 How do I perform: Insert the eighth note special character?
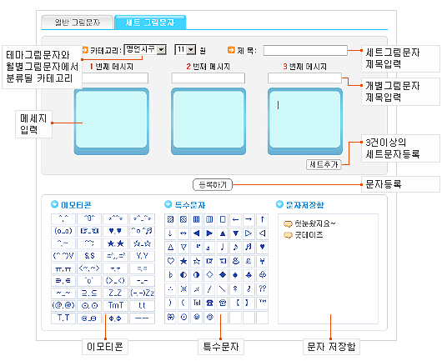236,247
